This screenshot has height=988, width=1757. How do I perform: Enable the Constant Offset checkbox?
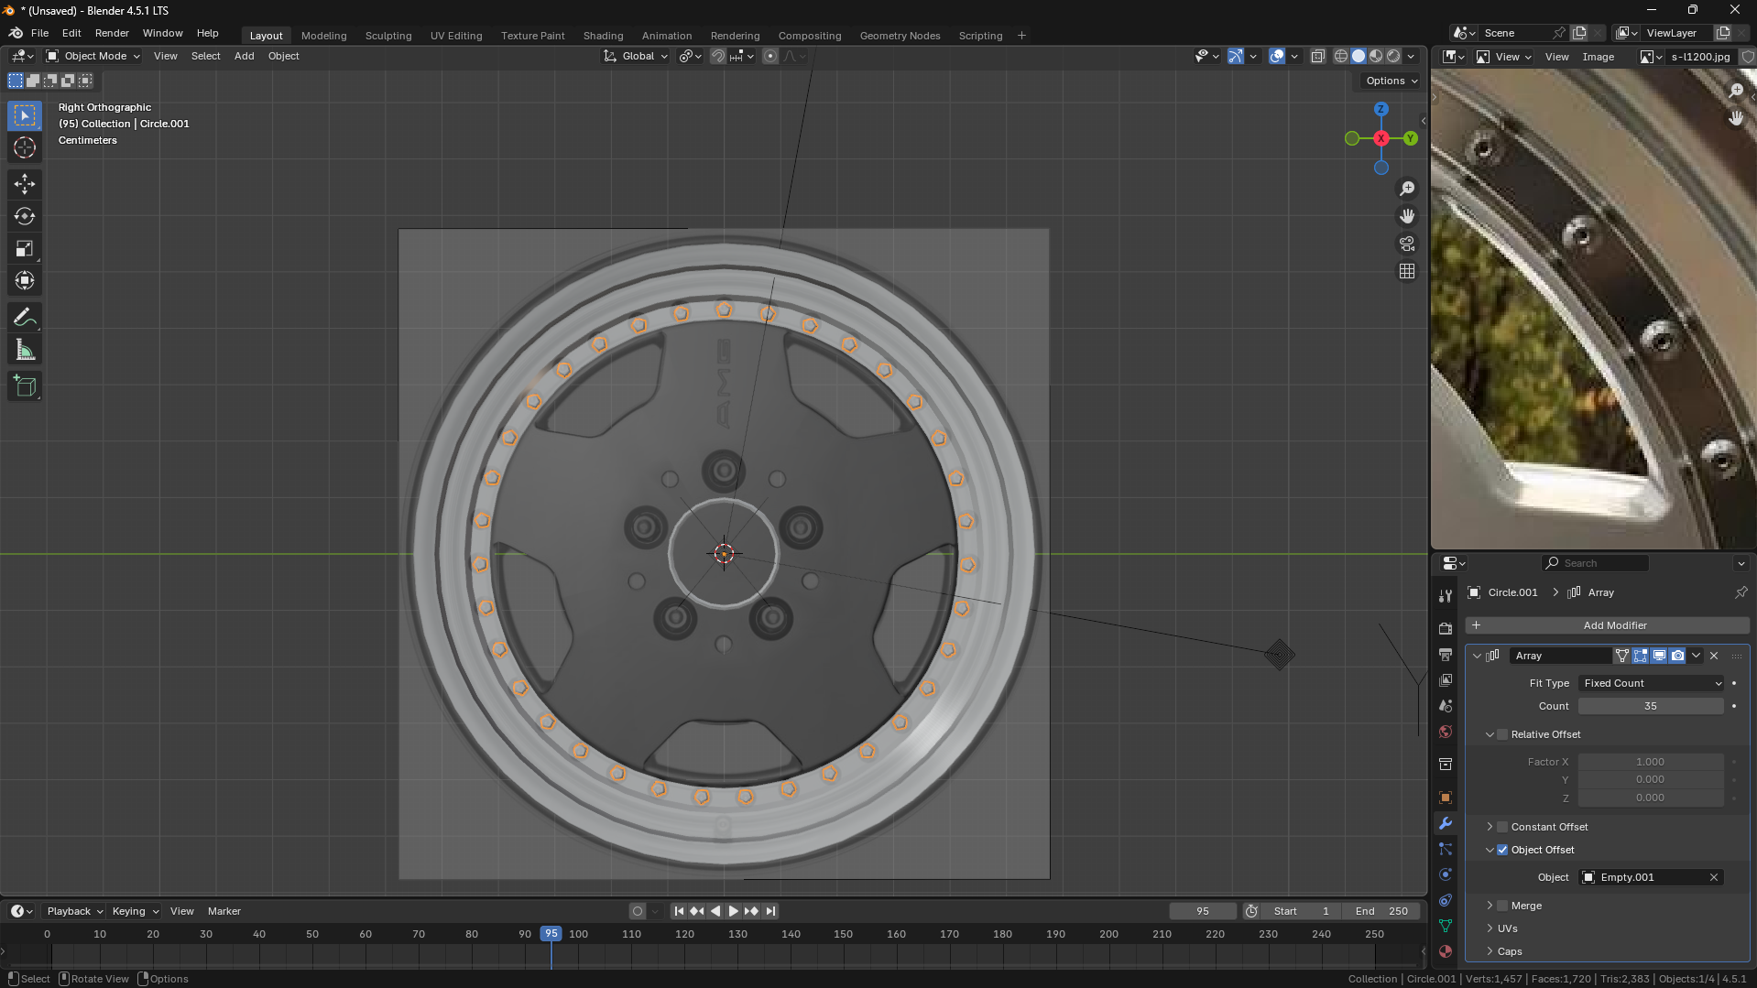click(x=1502, y=827)
